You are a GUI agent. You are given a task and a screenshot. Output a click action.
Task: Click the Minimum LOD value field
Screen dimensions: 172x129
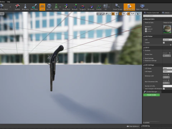(x=166, y=77)
